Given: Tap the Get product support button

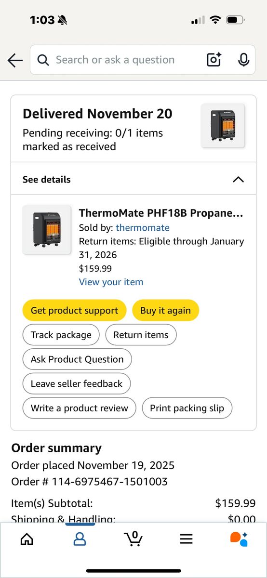Looking at the screenshot, I should point(74,311).
